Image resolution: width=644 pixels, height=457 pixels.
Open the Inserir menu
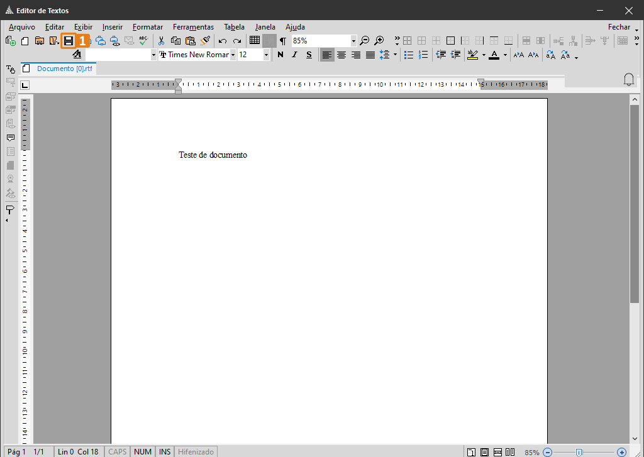point(113,27)
